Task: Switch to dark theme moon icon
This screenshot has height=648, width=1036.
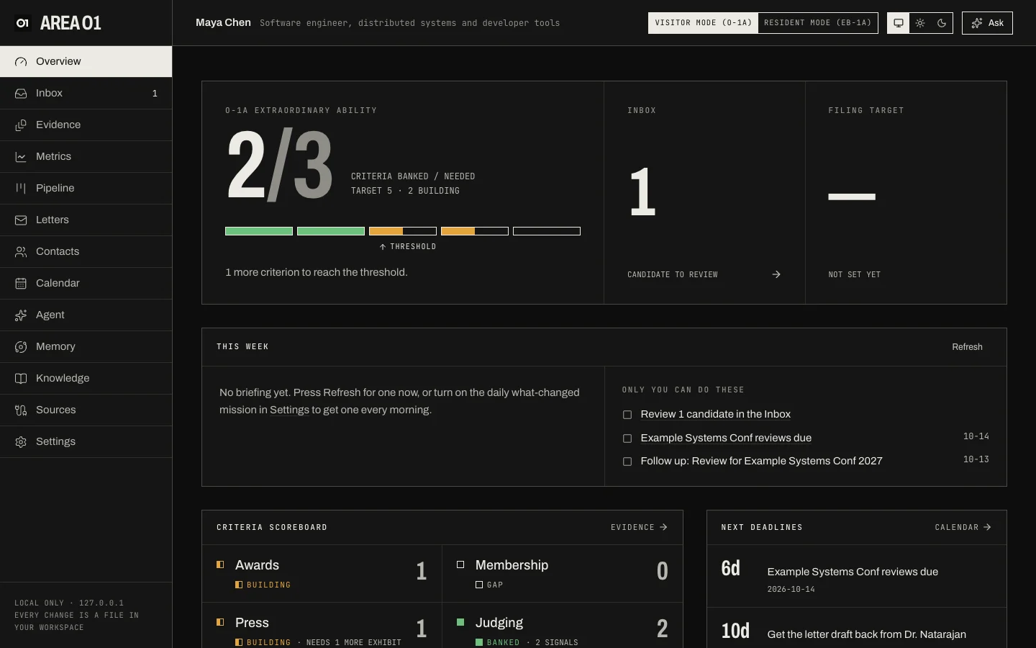Action: coord(942,23)
